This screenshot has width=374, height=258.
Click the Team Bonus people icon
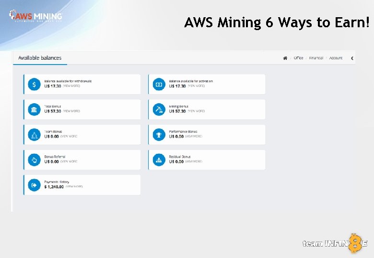point(34,135)
